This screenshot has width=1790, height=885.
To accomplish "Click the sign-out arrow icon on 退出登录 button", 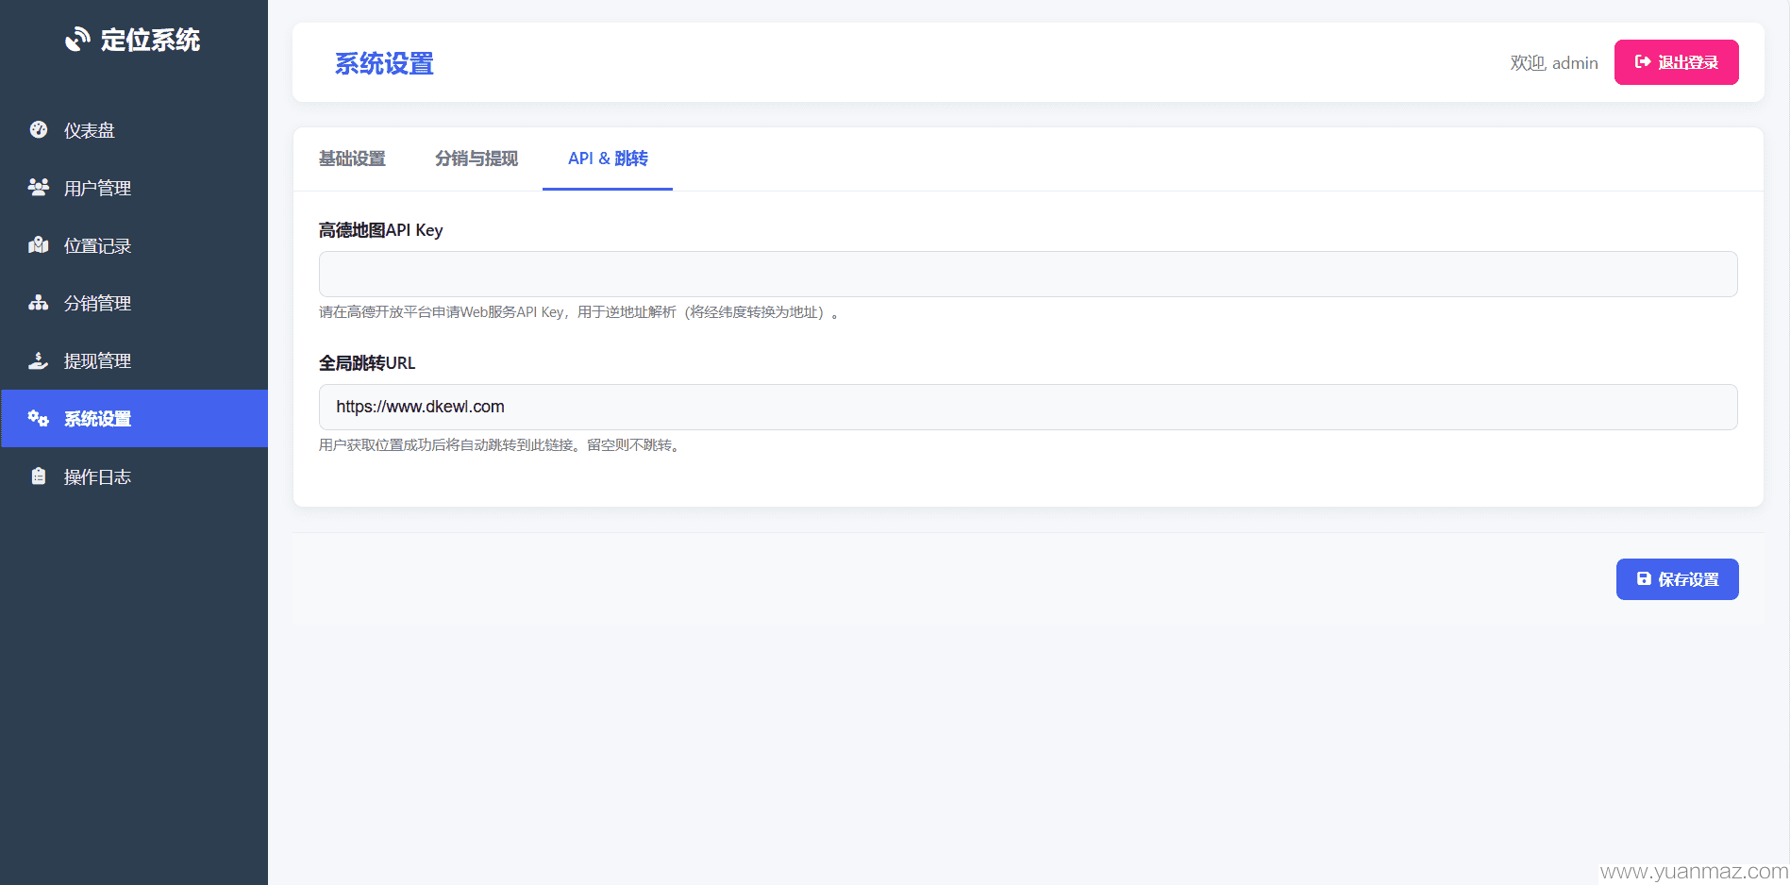I will [x=1643, y=62].
